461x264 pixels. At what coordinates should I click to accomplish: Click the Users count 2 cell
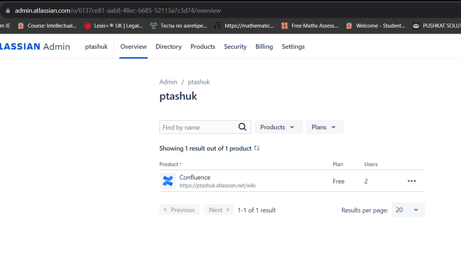pyautogui.click(x=366, y=181)
